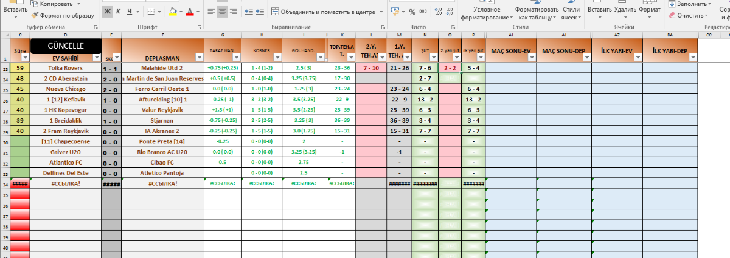Click the Clear (Очистить) eraser icon
Screen dimensions: 730x258
(x=671, y=15)
